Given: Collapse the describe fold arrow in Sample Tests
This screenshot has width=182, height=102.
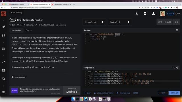Looking at the screenshot, I should tap(87, 72).
